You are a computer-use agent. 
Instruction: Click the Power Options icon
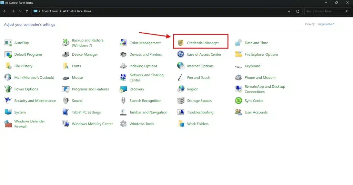8,89
